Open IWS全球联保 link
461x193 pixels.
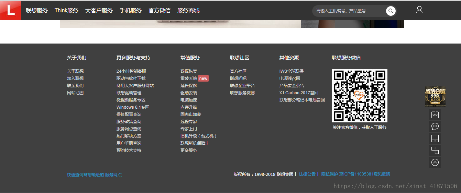(292, 71)
